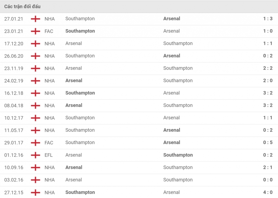Click the 'Các trận đối đầu' header

click(x=22, y=7)
